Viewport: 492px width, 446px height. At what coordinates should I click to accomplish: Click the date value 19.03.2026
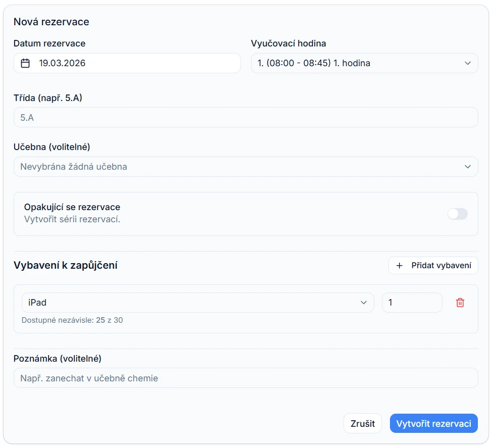[63, 63]
